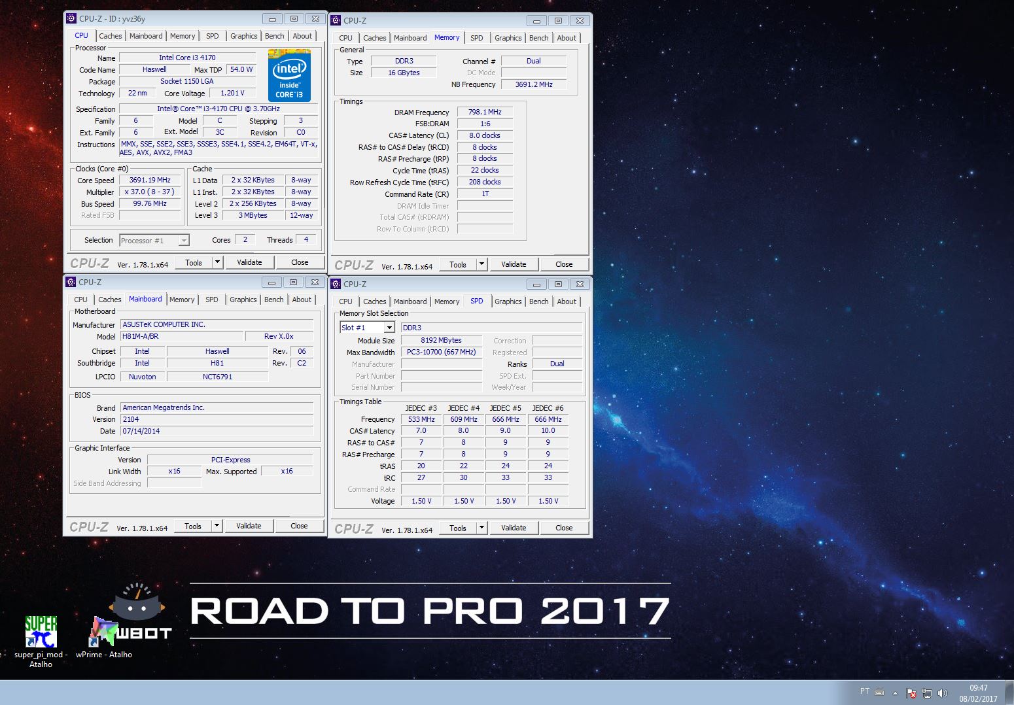Click the DRAM Frequency 798.1 MHz field

485,112
